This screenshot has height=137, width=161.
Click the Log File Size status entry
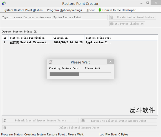click(114, 134)
